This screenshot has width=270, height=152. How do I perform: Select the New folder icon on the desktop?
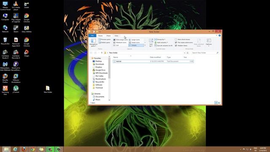(x=48, y=90)
